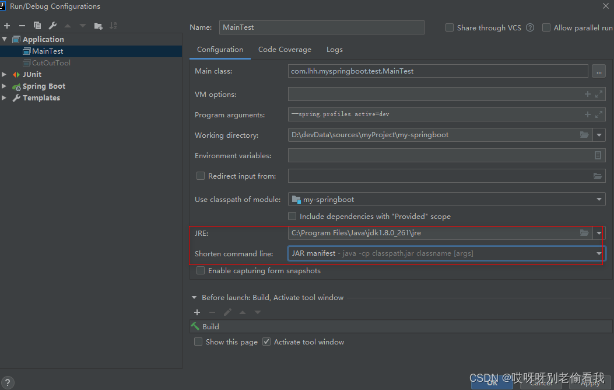
Task: Browse for the main class
Action: click(x=599, y=71)
